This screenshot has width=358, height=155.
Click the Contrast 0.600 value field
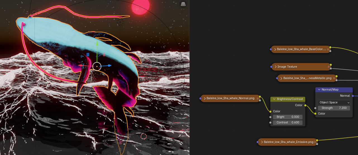tap(288, 122)
